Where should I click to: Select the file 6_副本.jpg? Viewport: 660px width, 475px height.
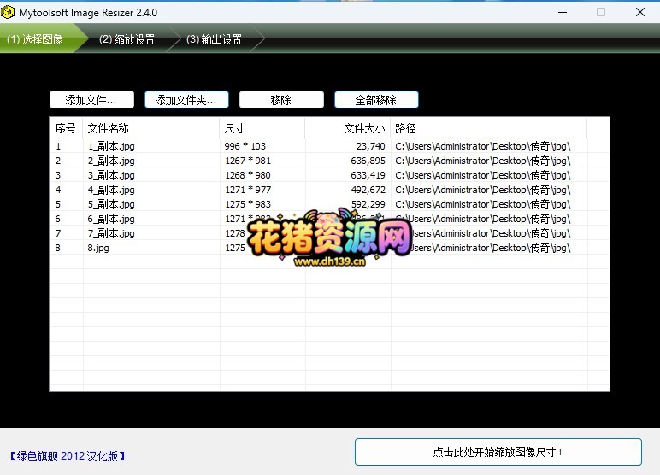pyautogui.click(x=111, y=219)
